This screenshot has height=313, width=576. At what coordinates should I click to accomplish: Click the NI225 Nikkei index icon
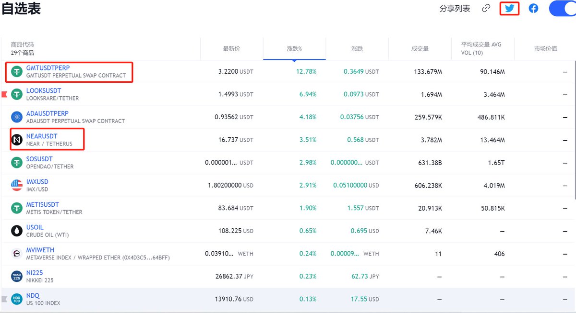pos(17,276)
